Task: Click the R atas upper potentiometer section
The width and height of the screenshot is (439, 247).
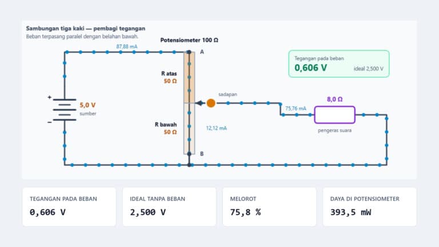Action: [189, 78]
